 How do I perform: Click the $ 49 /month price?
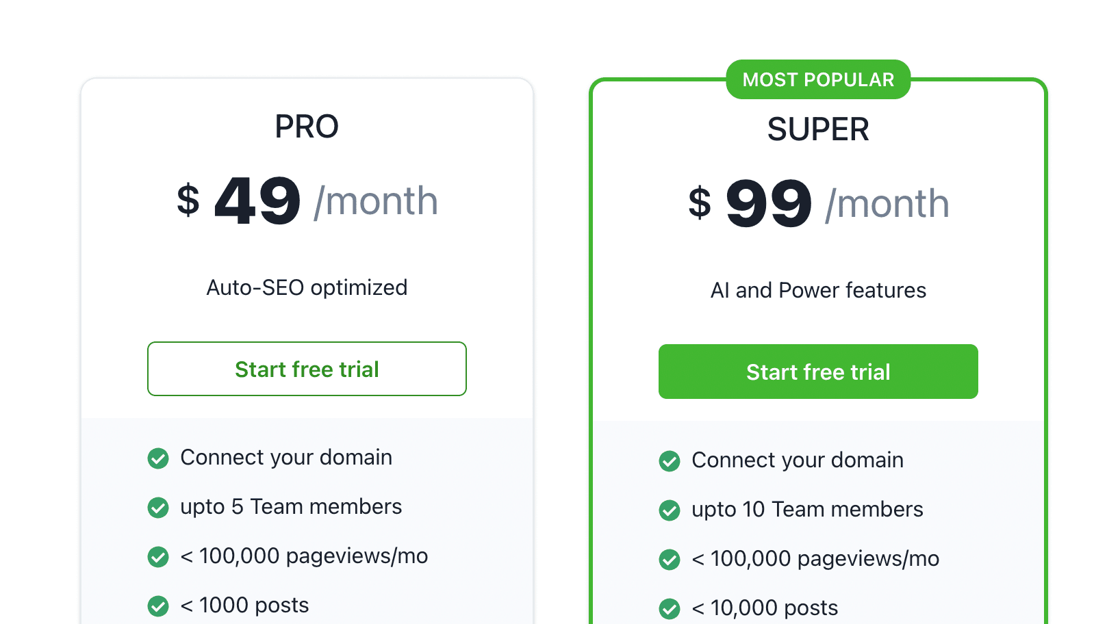click(307, 200)
